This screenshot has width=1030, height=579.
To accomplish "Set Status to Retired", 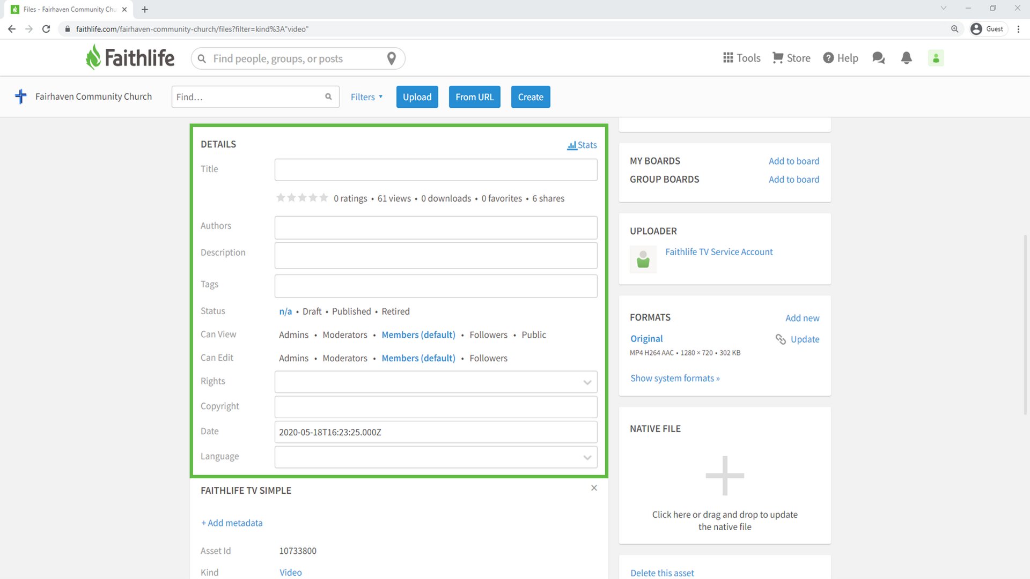I will (395, 311).
